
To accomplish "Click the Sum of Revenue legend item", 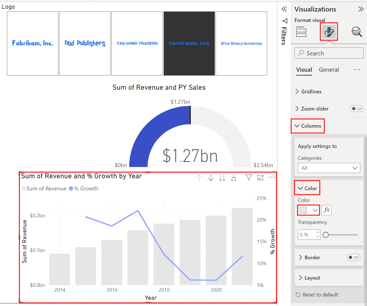I will (44, 188).
